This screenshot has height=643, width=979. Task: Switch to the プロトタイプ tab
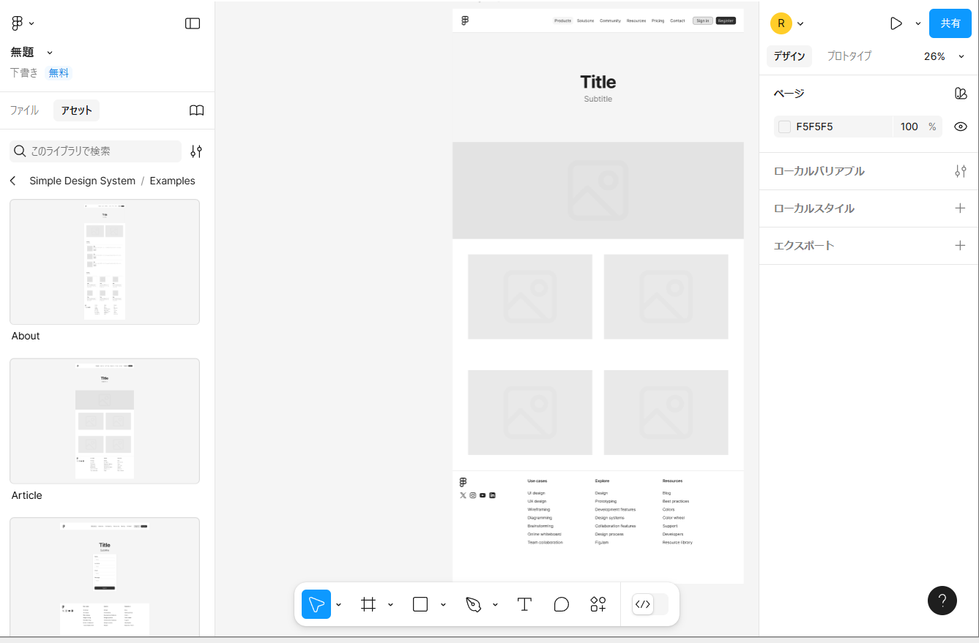point(849,56)
